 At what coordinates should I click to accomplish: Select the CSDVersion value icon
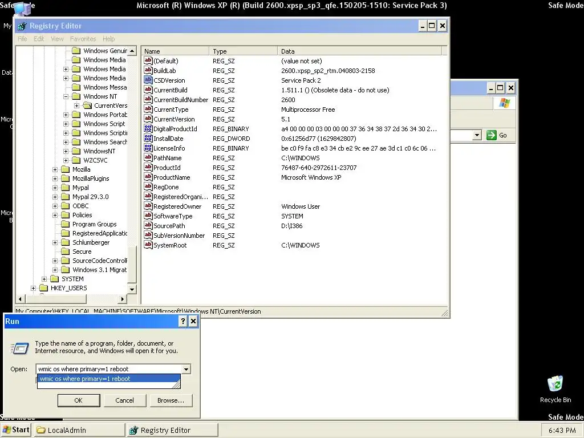pos(148,80)
